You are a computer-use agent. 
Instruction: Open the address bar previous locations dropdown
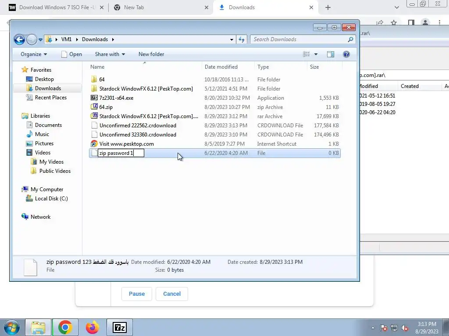(x=232, y=40)
